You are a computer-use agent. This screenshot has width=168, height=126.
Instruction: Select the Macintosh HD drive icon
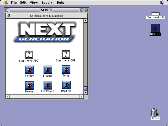[155, 14]
